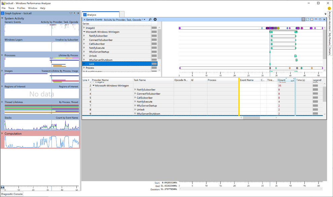Toggle the ImageId series color box
This screenshot has height=197, width=333.
point(154,28)
